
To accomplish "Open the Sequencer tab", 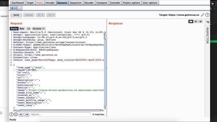I will coord(76,3).
